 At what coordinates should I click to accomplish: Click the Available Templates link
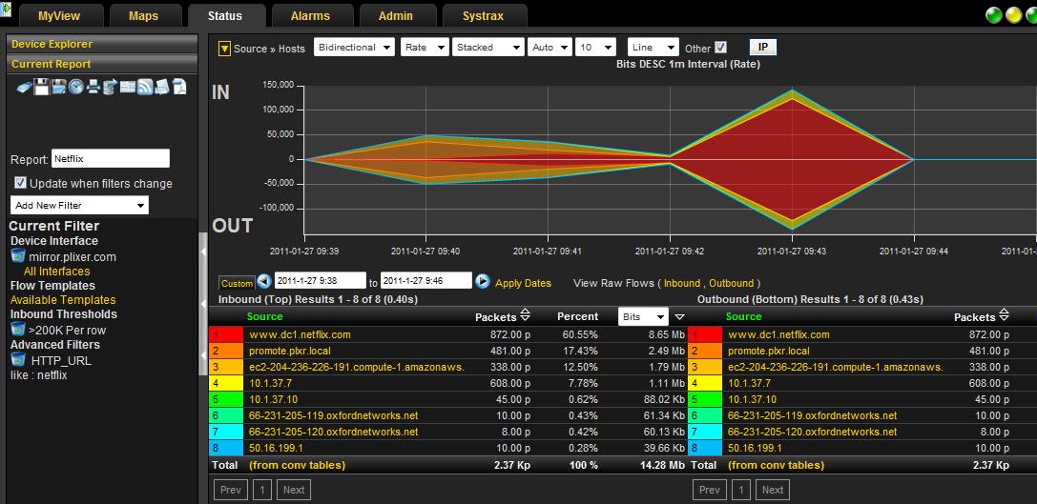[63, 300]
